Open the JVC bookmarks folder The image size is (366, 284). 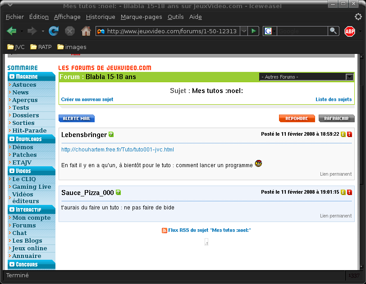click(x=16, y=47)
